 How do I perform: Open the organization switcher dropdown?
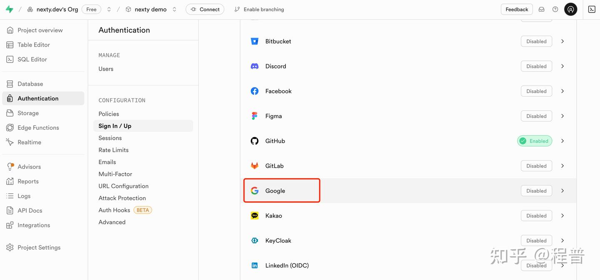(x=109, y=9)
